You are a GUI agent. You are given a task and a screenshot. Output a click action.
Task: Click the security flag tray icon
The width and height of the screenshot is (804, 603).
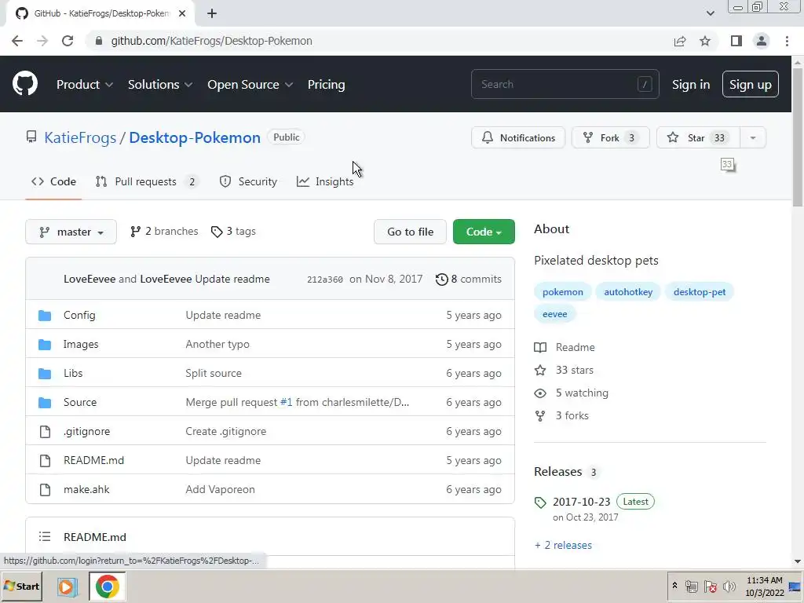point(710,586)
